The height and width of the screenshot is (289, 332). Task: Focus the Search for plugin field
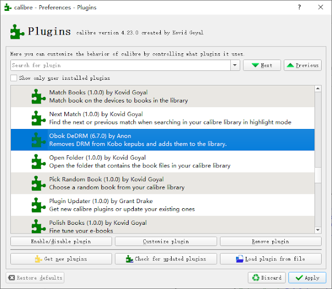click(x=120, y=65)
